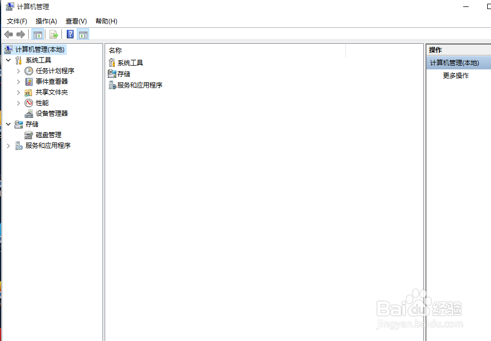Click the Back arrow toolbar icon
Screen dimensions: 491x341
[9, 35]
